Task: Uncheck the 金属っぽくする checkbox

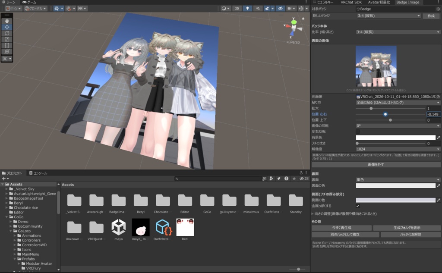Action: point(358,206)
